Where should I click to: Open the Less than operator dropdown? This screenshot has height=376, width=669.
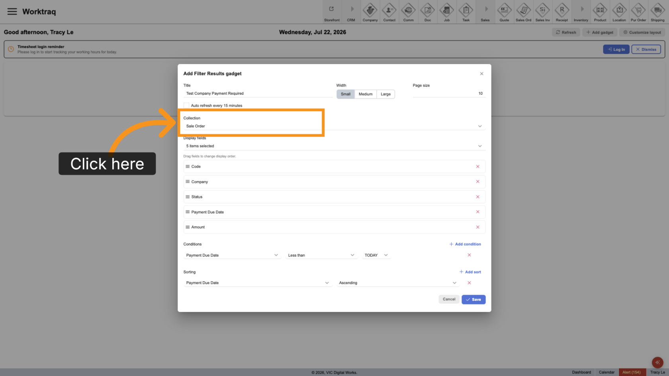click(321, 255)
